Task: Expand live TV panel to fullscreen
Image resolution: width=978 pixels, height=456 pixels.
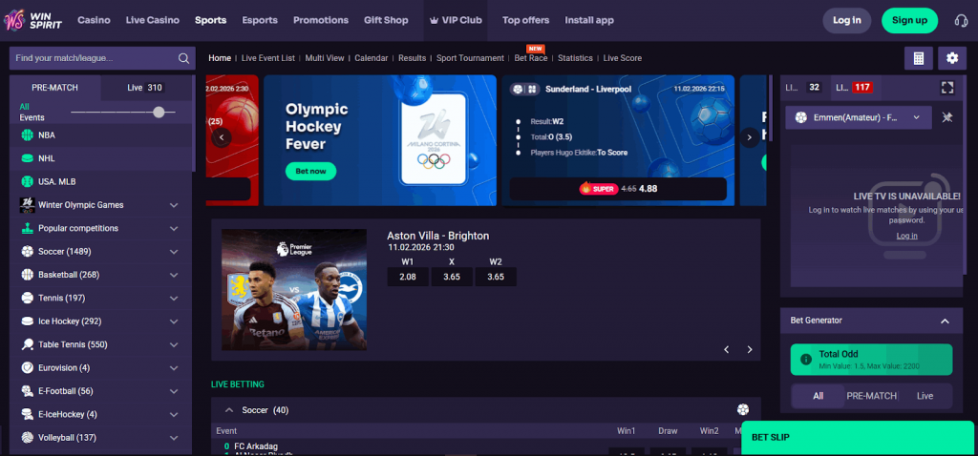Action: (947, 88)
